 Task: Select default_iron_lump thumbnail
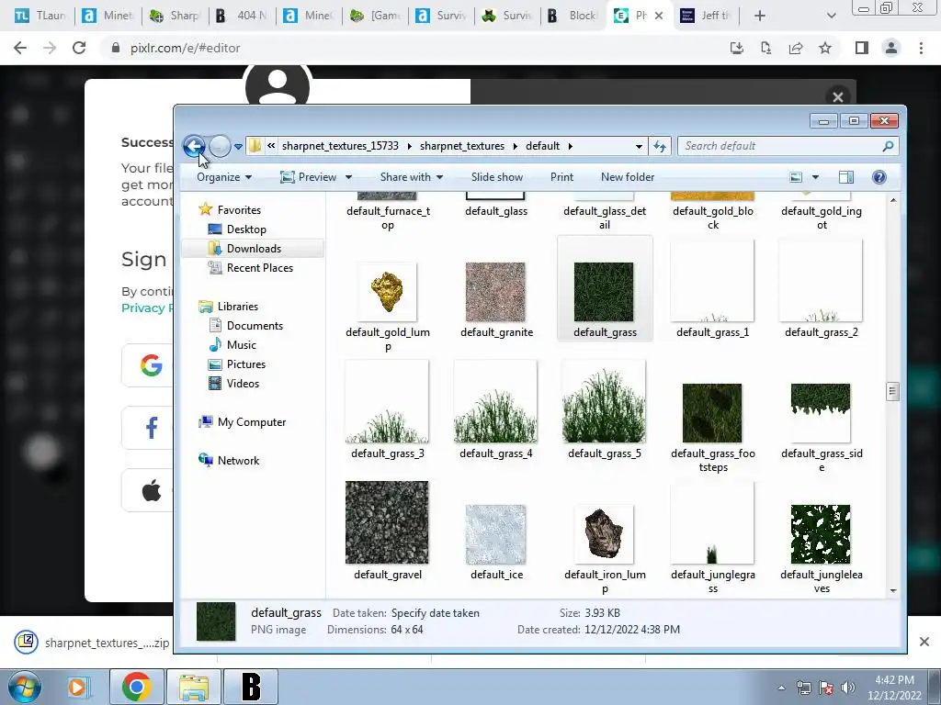604,534
